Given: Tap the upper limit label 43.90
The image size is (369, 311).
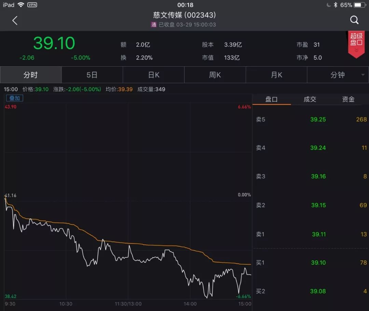Looking at the screenshot, I should tap(11, 107).
